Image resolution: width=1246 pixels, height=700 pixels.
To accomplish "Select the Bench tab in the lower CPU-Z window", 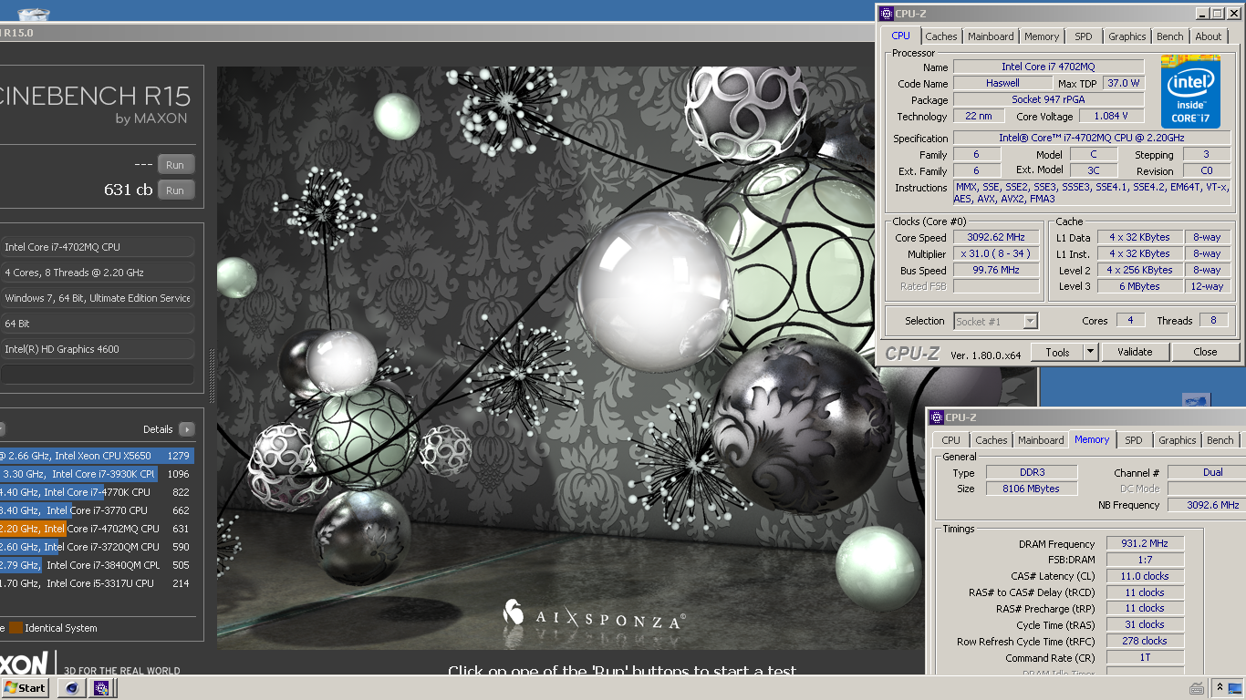I will pos(1220,440).
